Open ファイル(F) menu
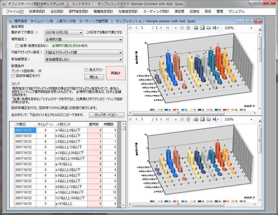This screenshot has width=278, height=215. click(15, 12)
